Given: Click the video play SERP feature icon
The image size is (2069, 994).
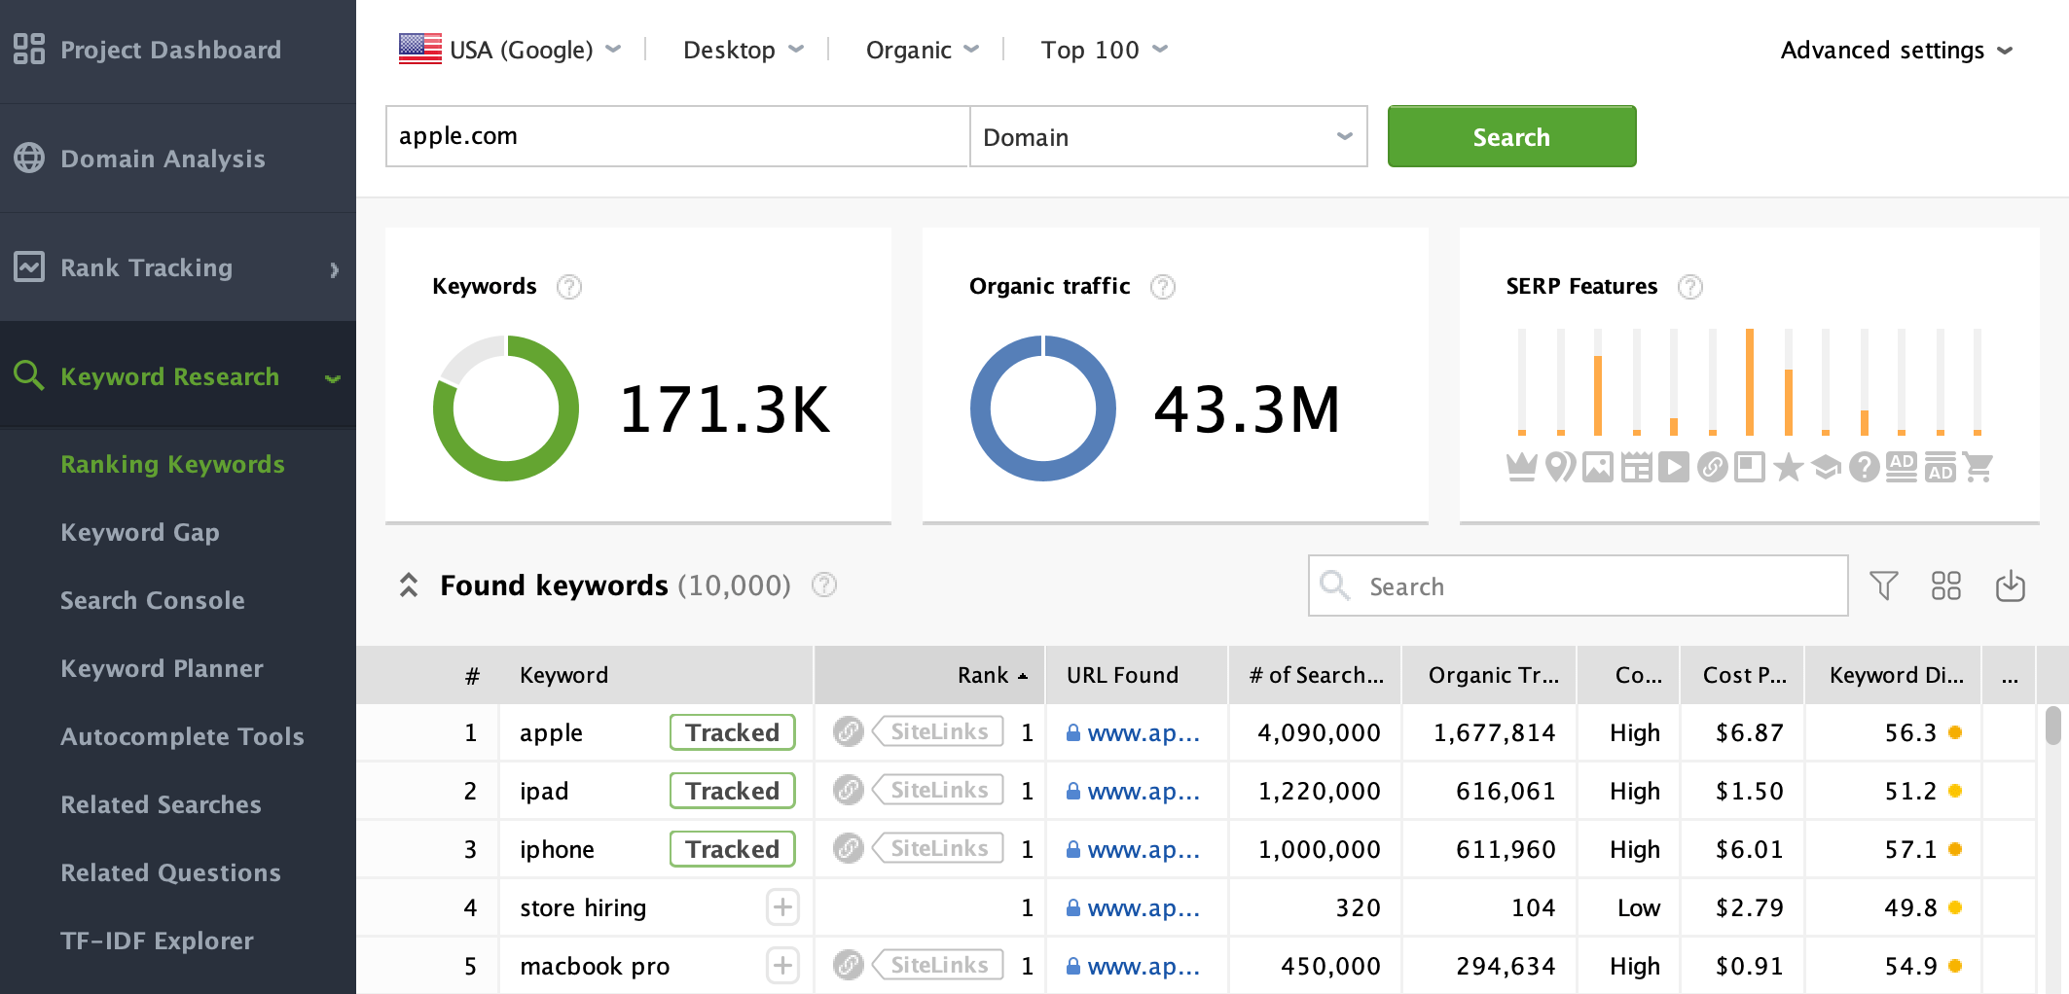Looking at the screenshot, I should click(x=1674, y=468).
